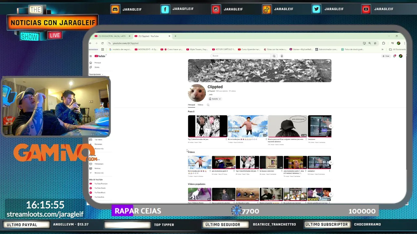Reload the page in Chrome
This screenshot has width=417, height=234.
[102, 43]
